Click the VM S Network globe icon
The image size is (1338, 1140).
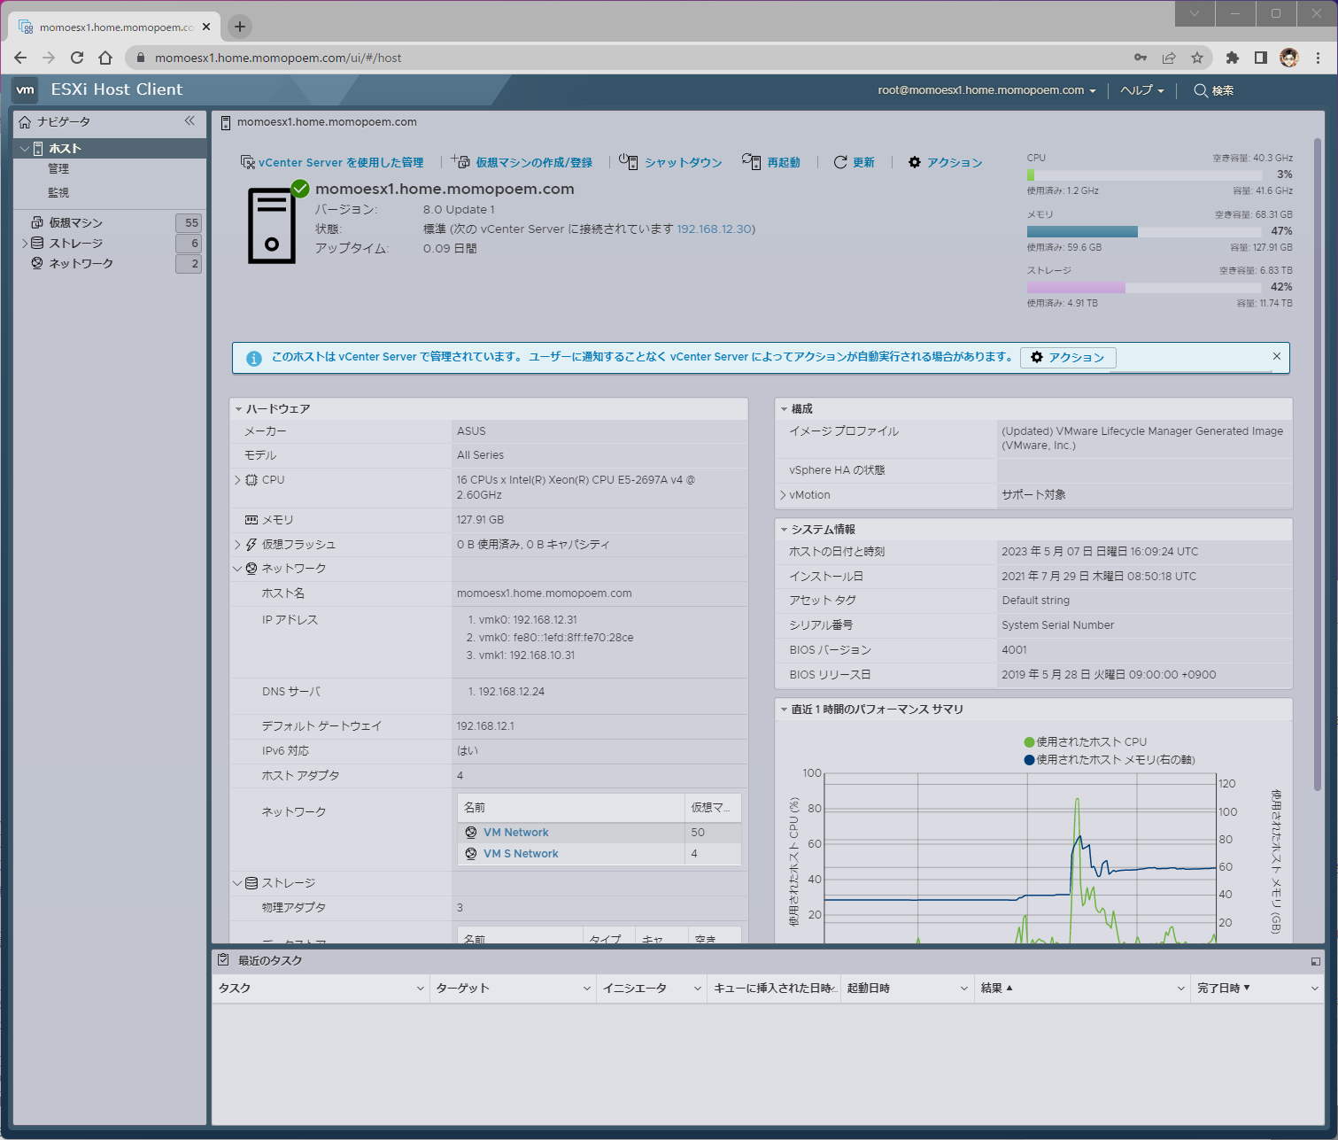[472, 854]
